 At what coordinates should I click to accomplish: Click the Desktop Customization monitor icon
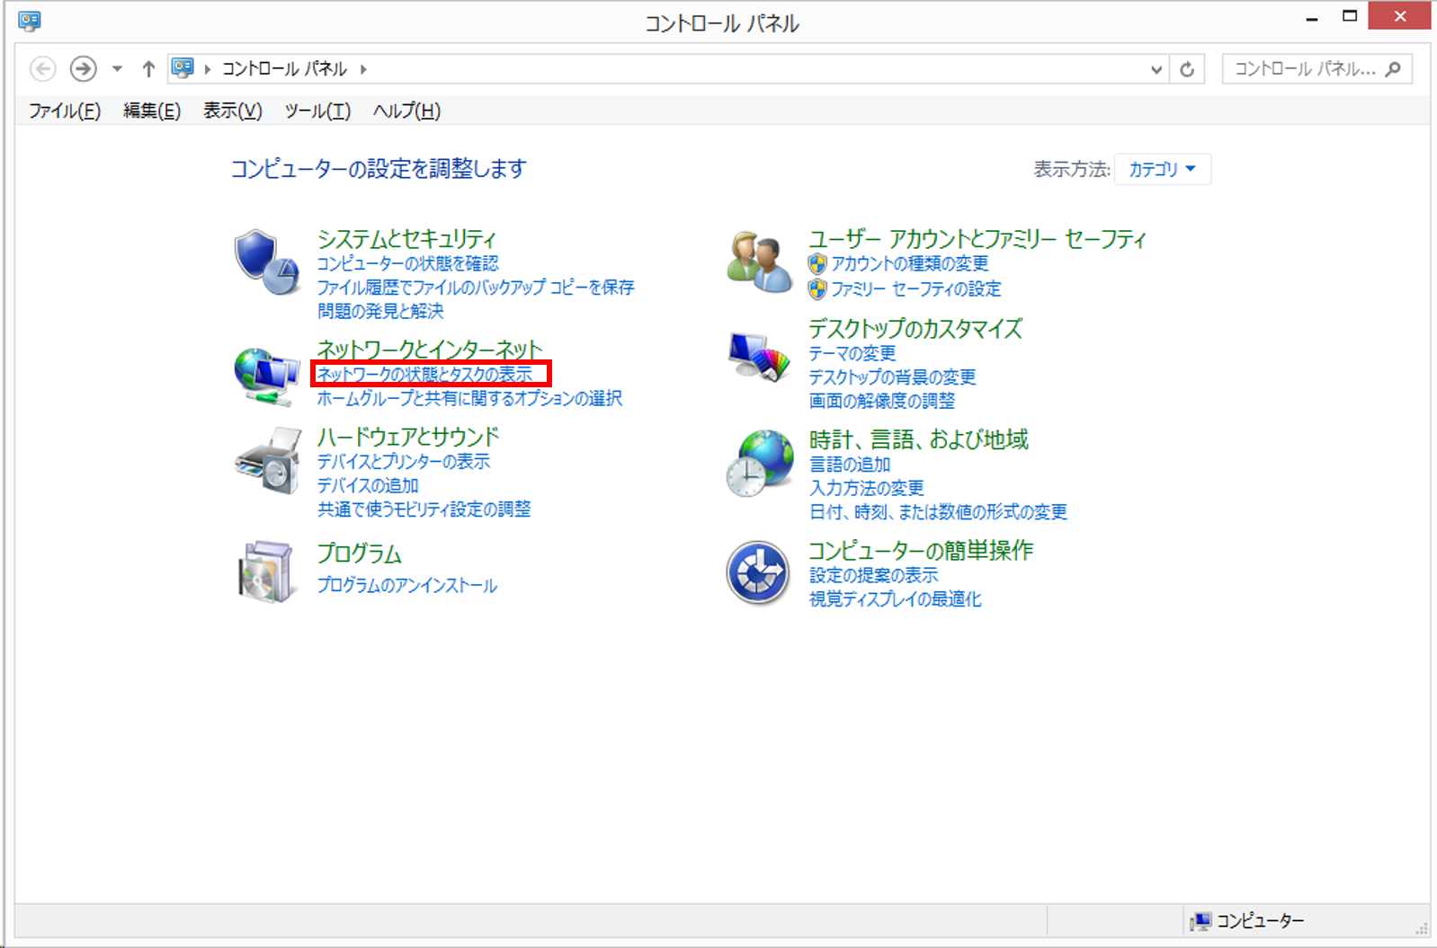760,357
